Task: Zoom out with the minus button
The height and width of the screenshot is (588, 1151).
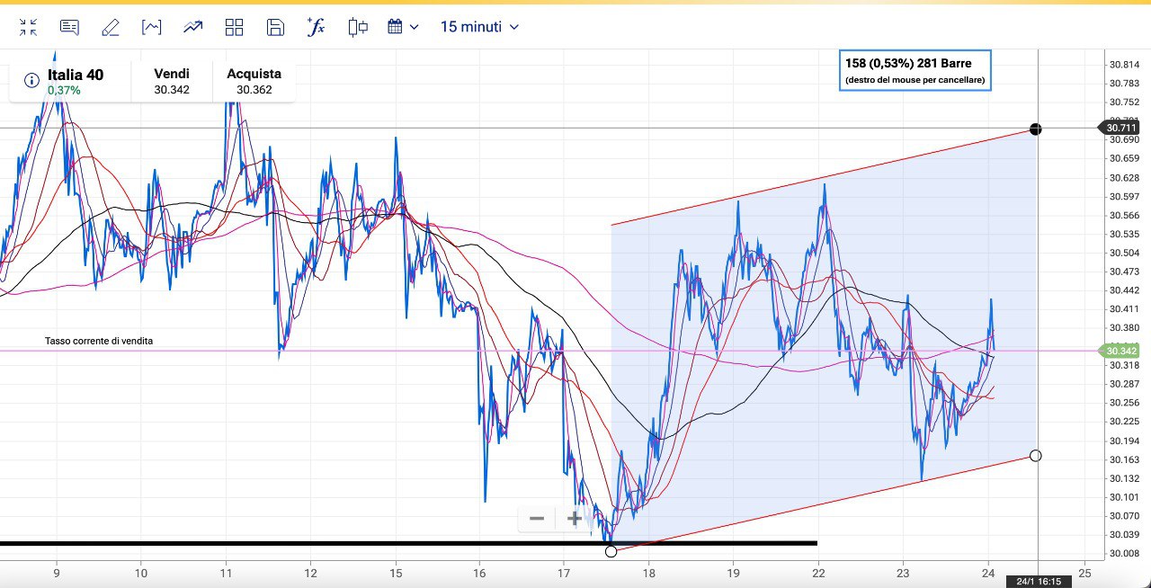Action: [x=537, y=519]
